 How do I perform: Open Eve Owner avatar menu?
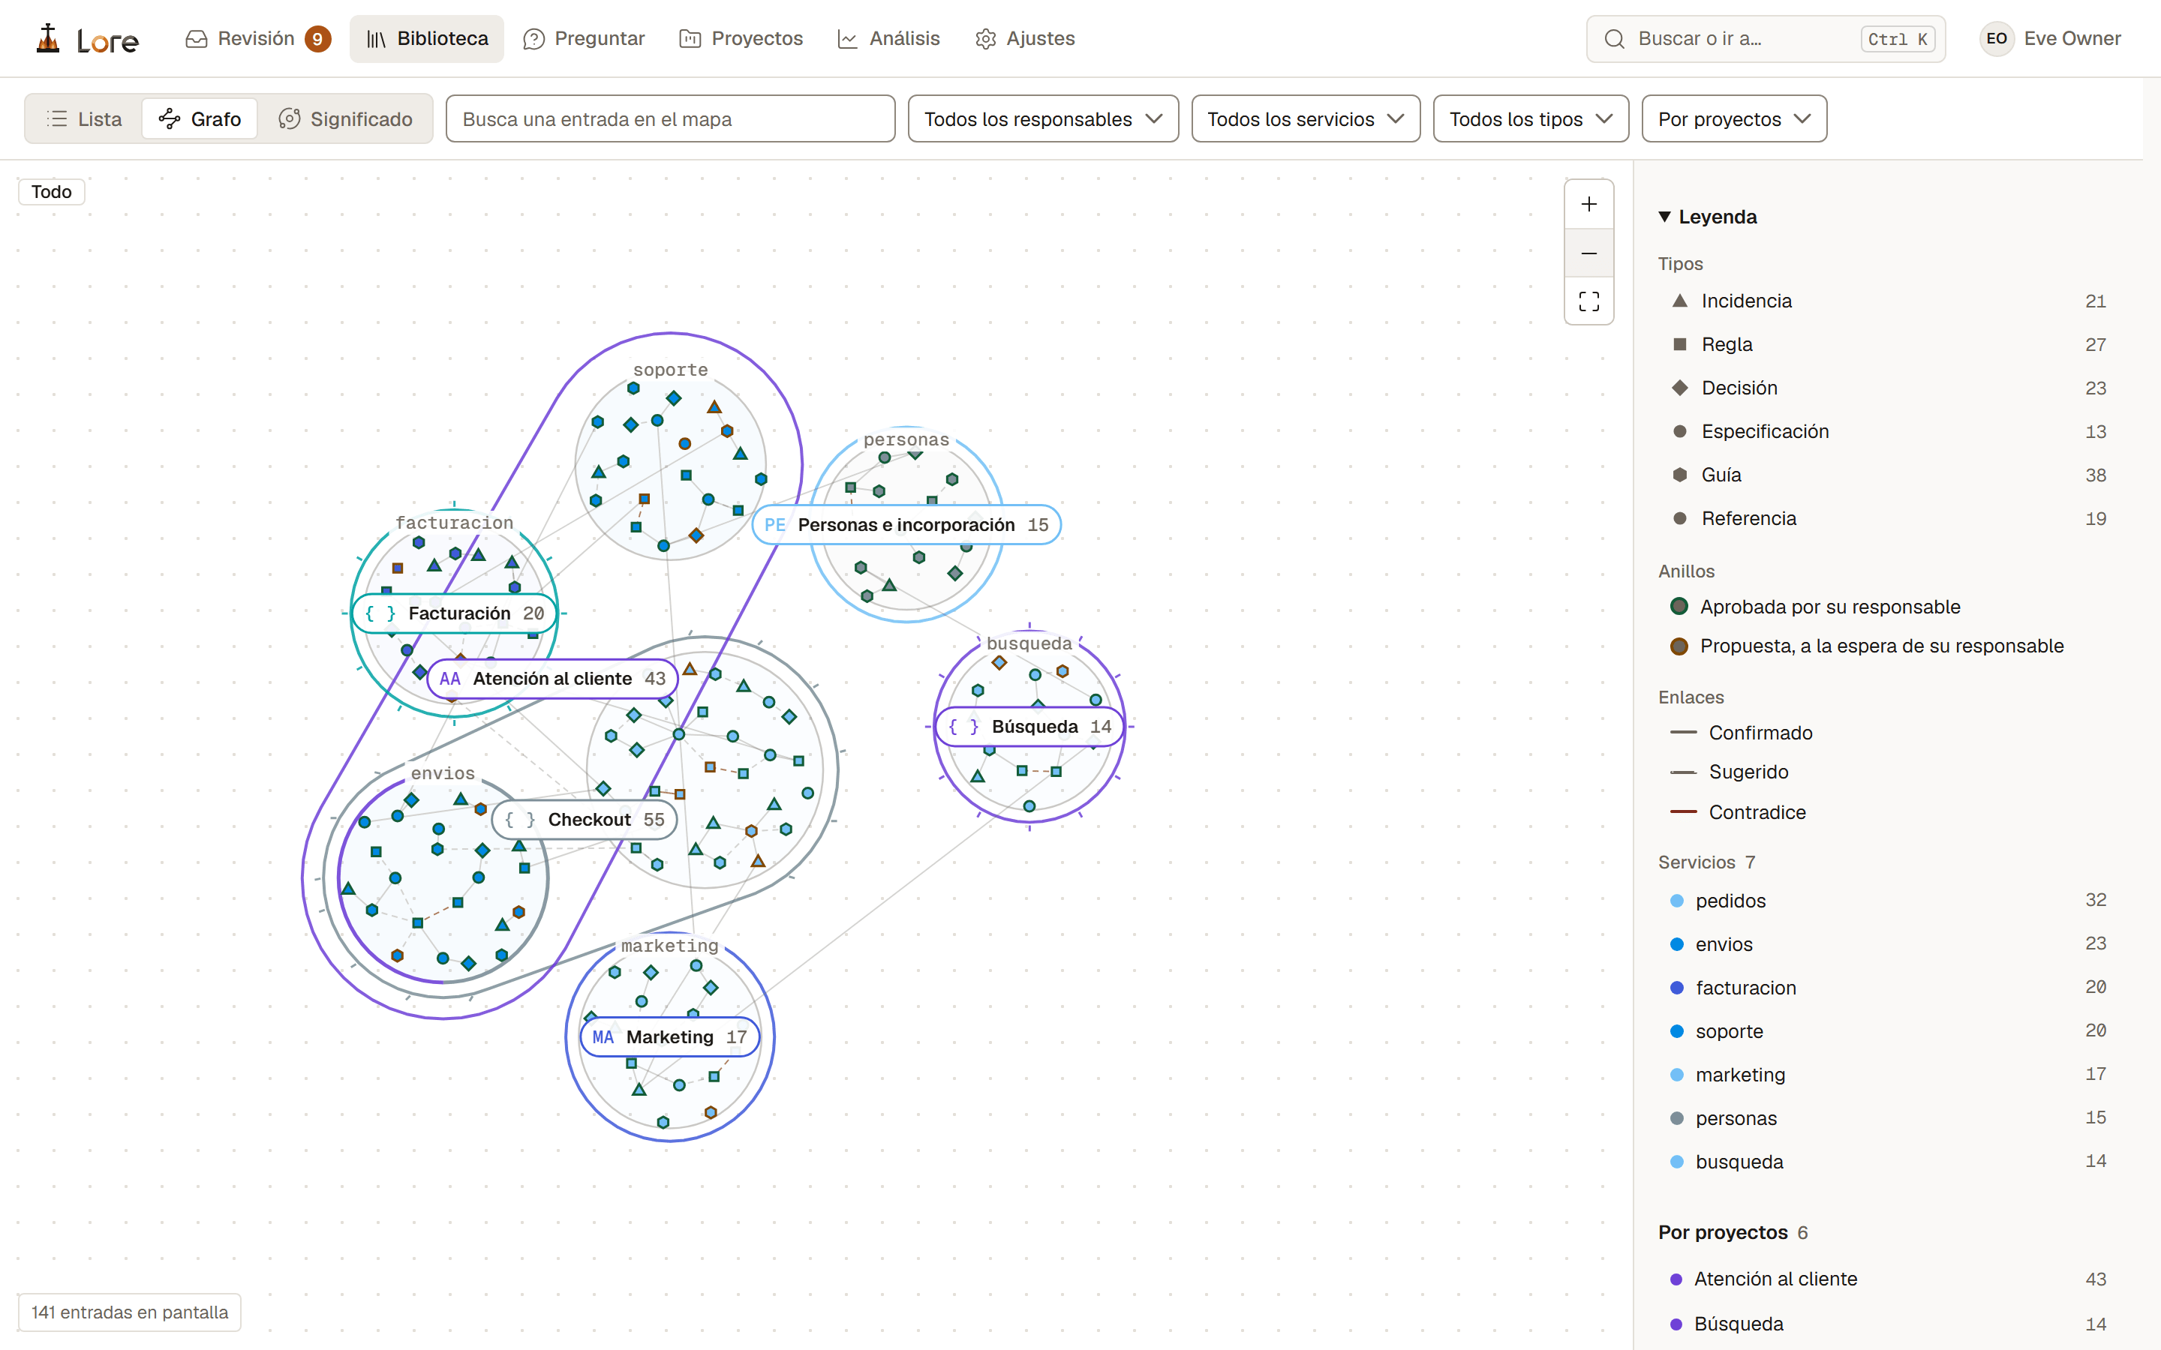(2049, 38)
